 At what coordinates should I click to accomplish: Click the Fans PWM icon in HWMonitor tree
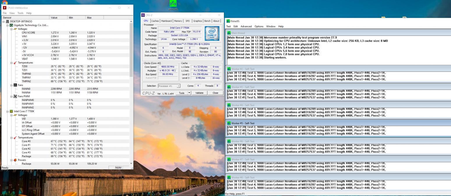point(15,96)
